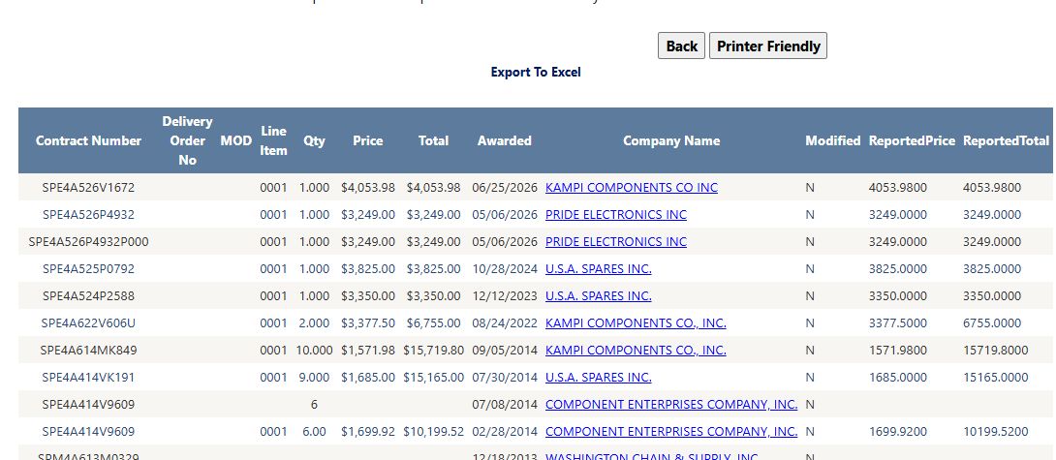The image size is (1056, 460).
Task: Select contract number SPE4A622V606U cell
Action: click(x=88, y=322)
